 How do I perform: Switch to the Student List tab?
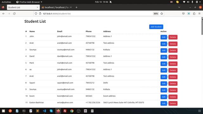23,7
